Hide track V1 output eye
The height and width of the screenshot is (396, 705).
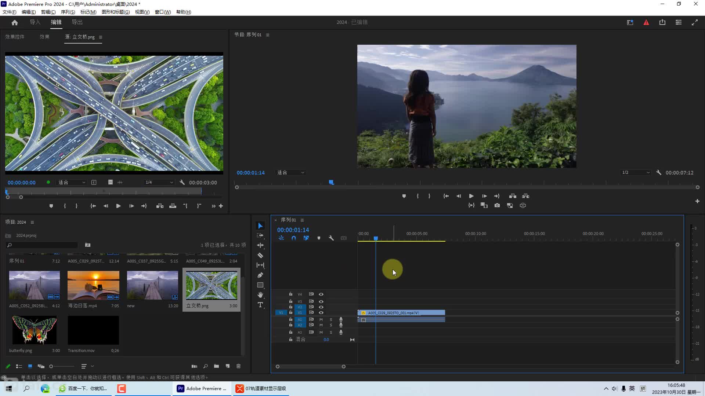click(x=321, y=312)
